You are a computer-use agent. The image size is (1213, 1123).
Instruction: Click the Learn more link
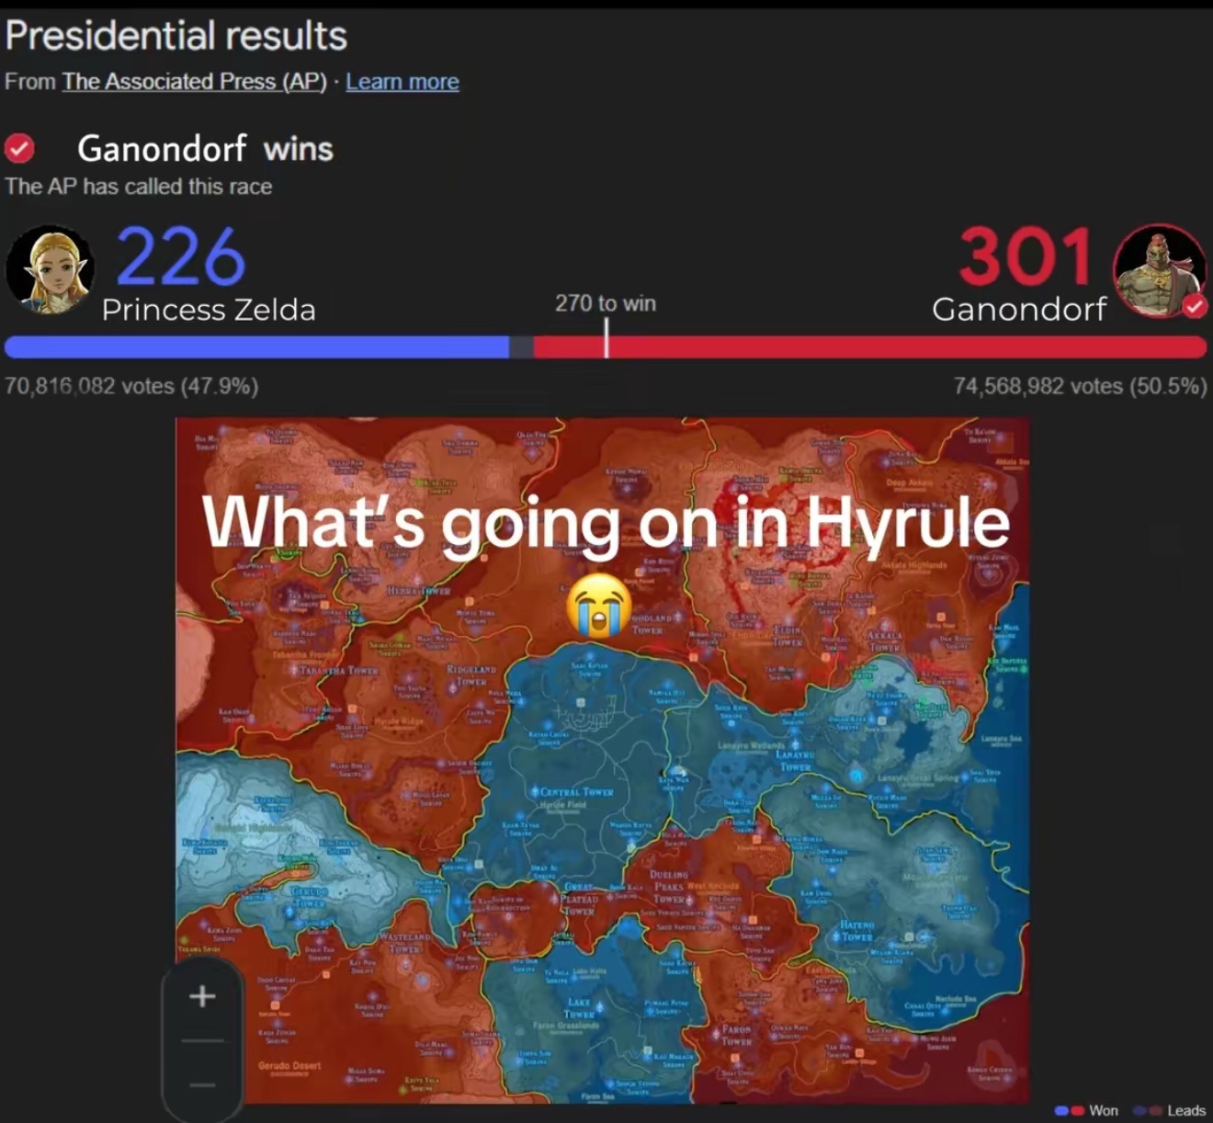[402, 82]
